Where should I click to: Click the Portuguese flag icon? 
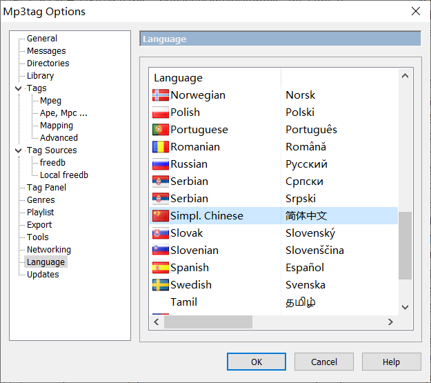click(161, 130)
